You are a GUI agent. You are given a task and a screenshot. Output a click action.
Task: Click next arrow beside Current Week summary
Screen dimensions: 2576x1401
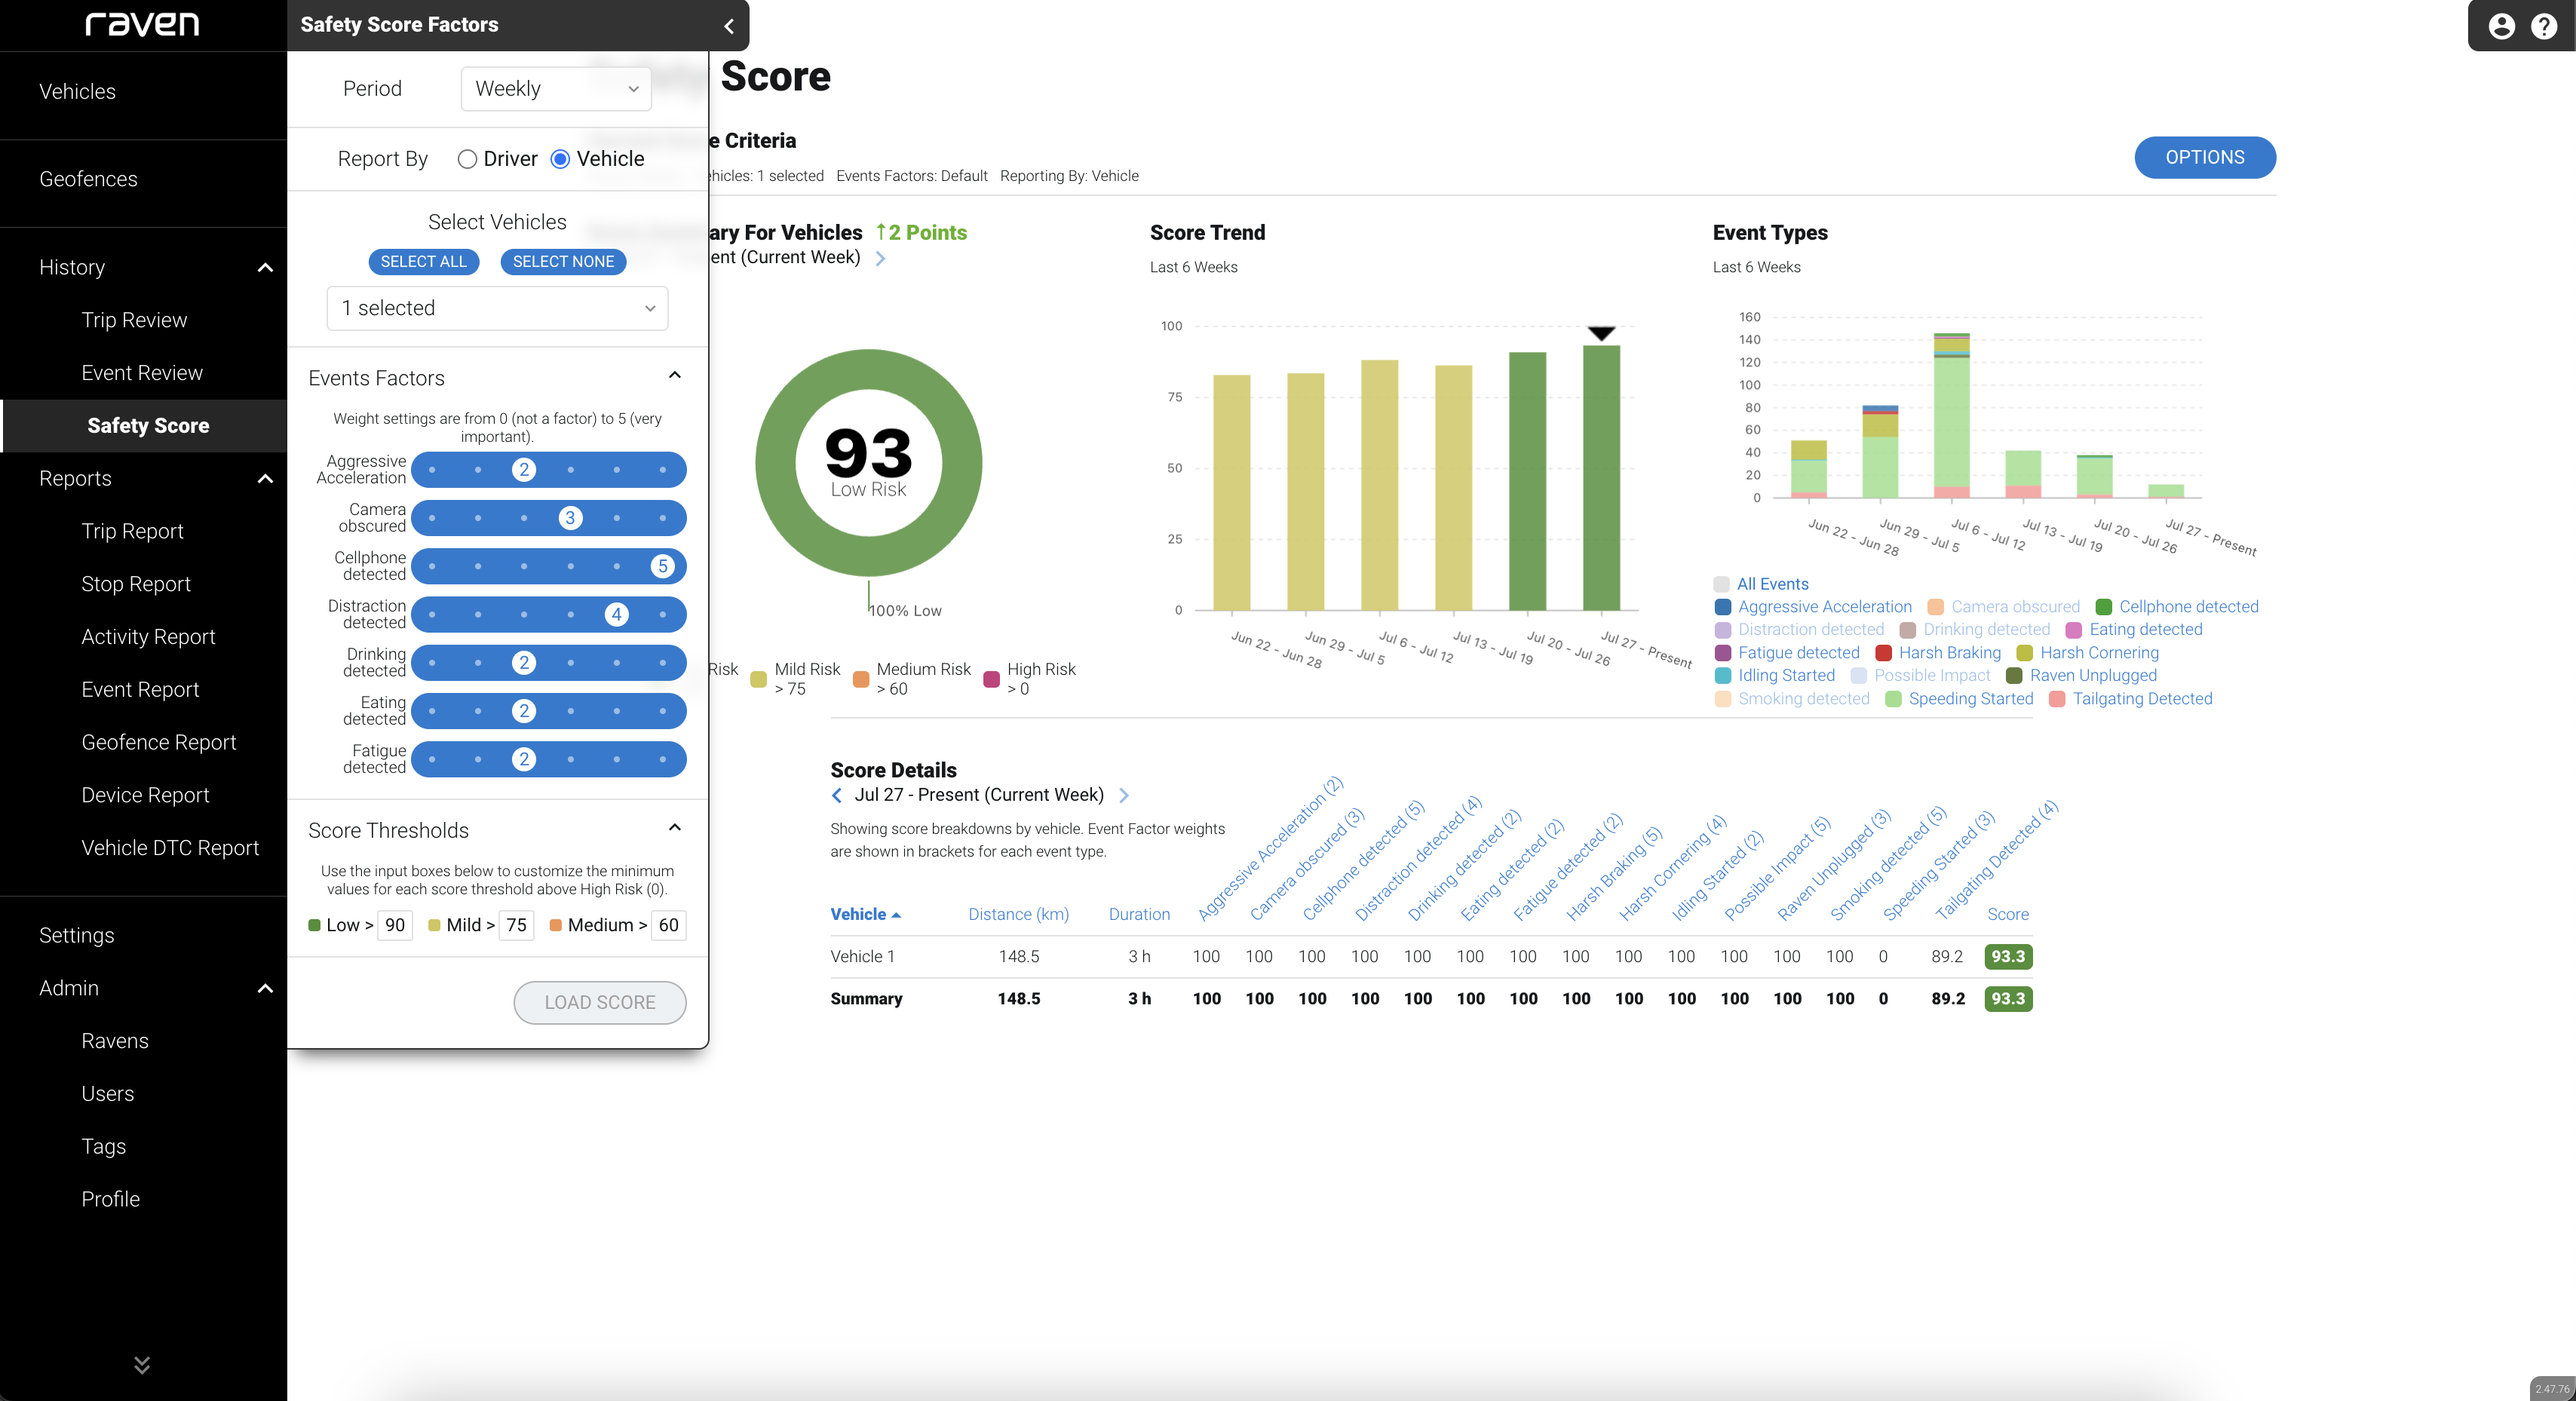tap(880, 258)
